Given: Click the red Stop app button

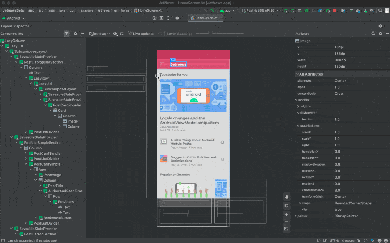Looking at the screenshot, I should coord(334,10).
